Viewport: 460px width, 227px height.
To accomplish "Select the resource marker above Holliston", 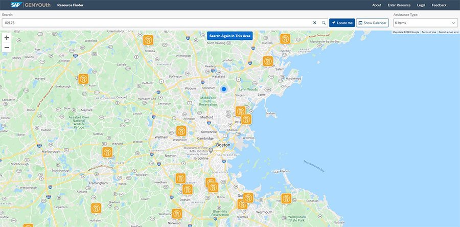I will 96,208.
